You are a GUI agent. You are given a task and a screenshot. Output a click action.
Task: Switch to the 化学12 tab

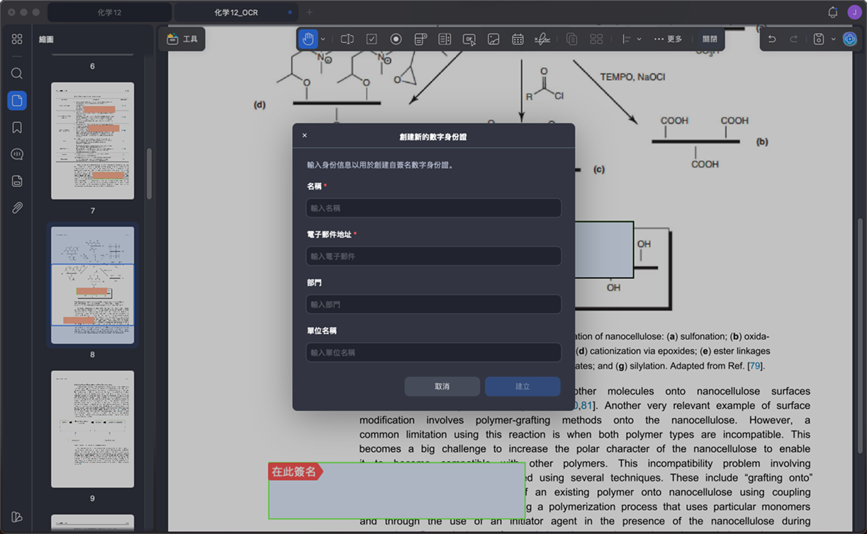pos(110,12)
